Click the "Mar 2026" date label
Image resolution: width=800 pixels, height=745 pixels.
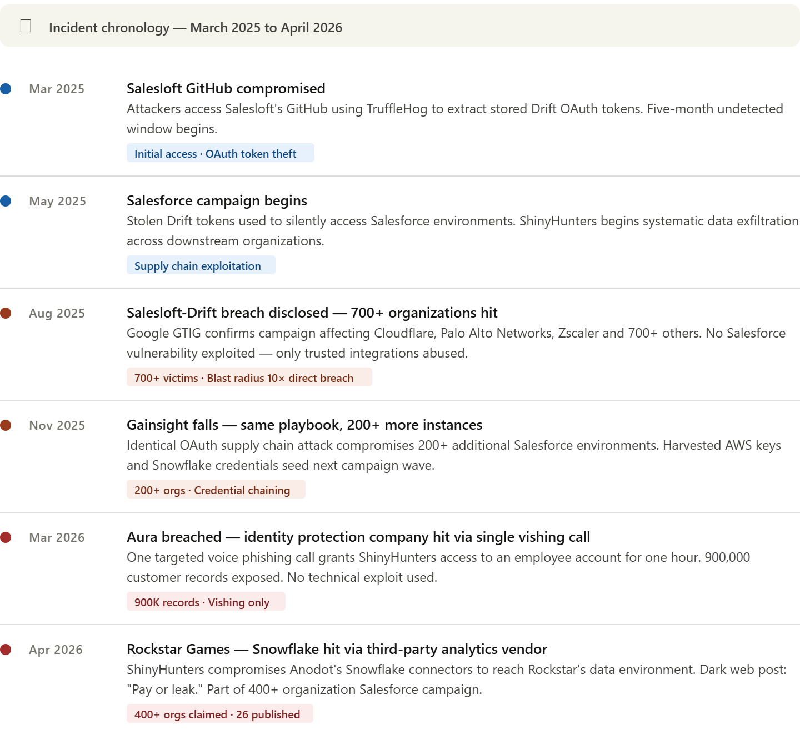pos(57,538)
